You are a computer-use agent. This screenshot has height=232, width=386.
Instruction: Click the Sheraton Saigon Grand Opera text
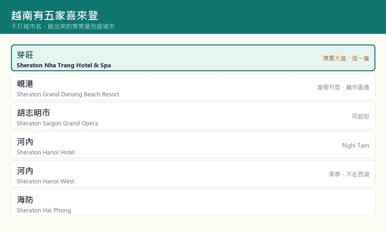point(57,123)
